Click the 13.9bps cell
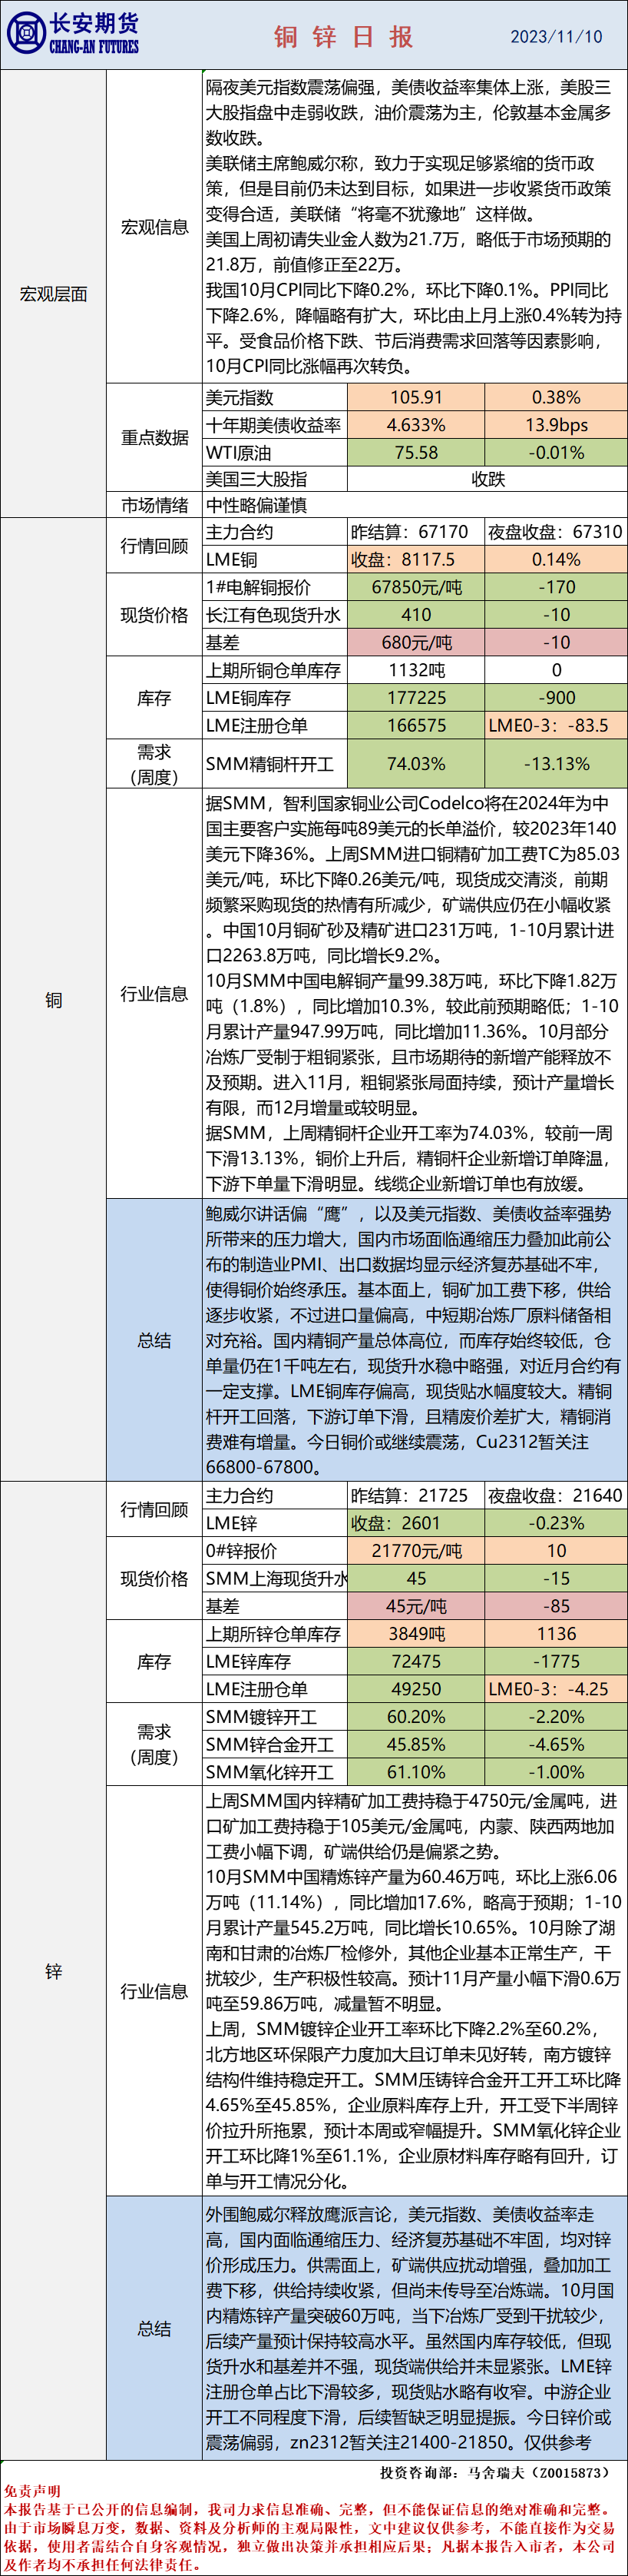The height and width of the screenshot is (2576, 628). (x=556, y=425)
